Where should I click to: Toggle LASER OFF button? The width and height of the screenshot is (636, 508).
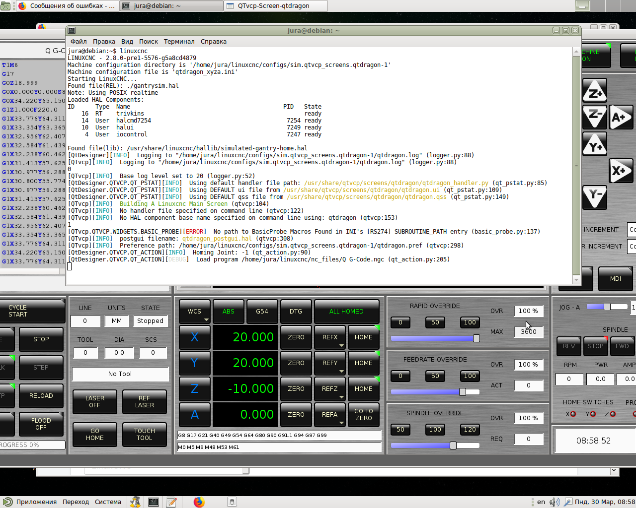pyautogui.click(x=95, y=402)
